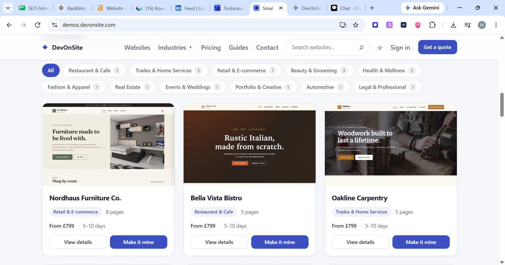Filter by Fashion & Apparel
505x265 pixels.
coord(74,87)
